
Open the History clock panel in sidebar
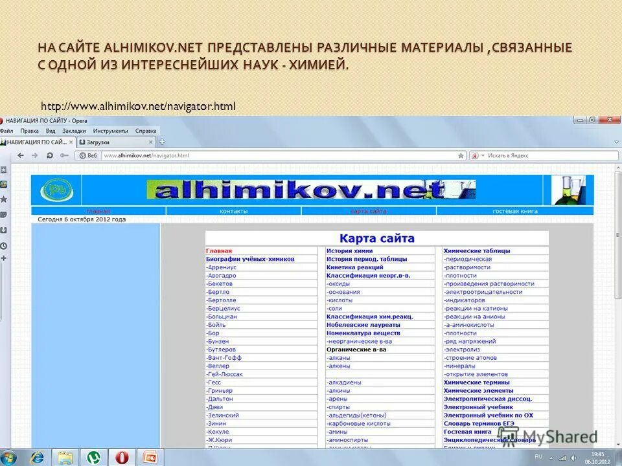[x=3, y=246]
